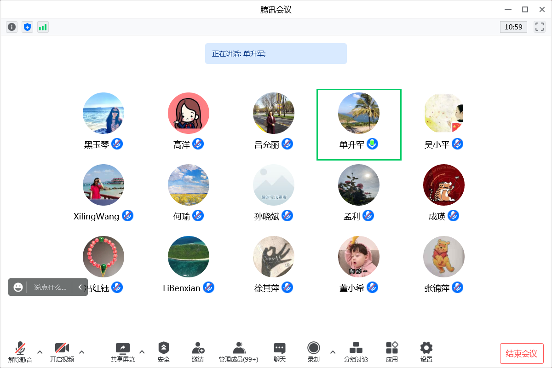Open the 安全 security options

pos(164,352)
